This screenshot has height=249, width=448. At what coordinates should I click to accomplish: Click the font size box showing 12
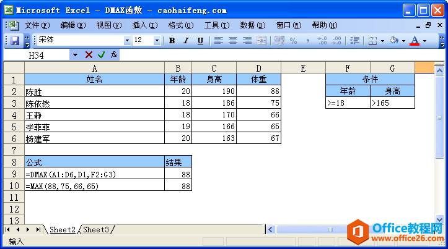click(143, 40)
